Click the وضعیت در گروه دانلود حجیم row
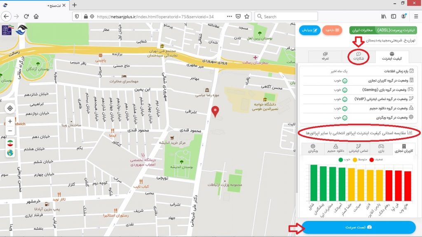The image size is (422, 237). 358,108
